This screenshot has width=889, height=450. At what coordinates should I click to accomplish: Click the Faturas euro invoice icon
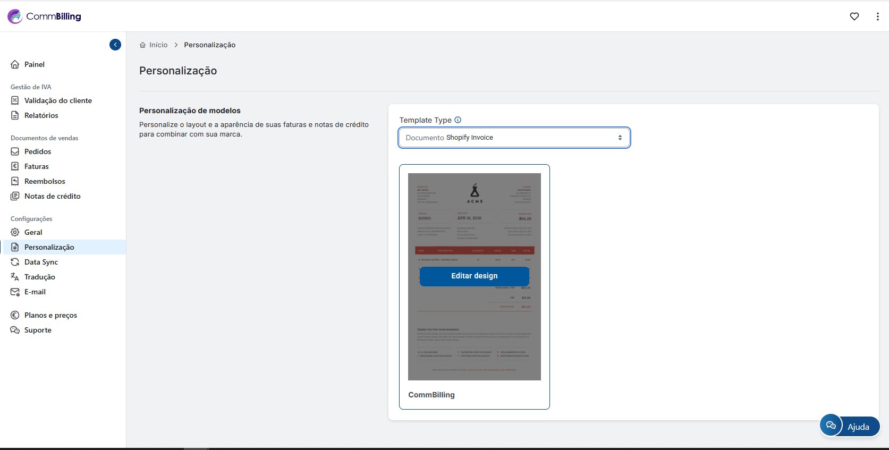[x=15, y=166]
